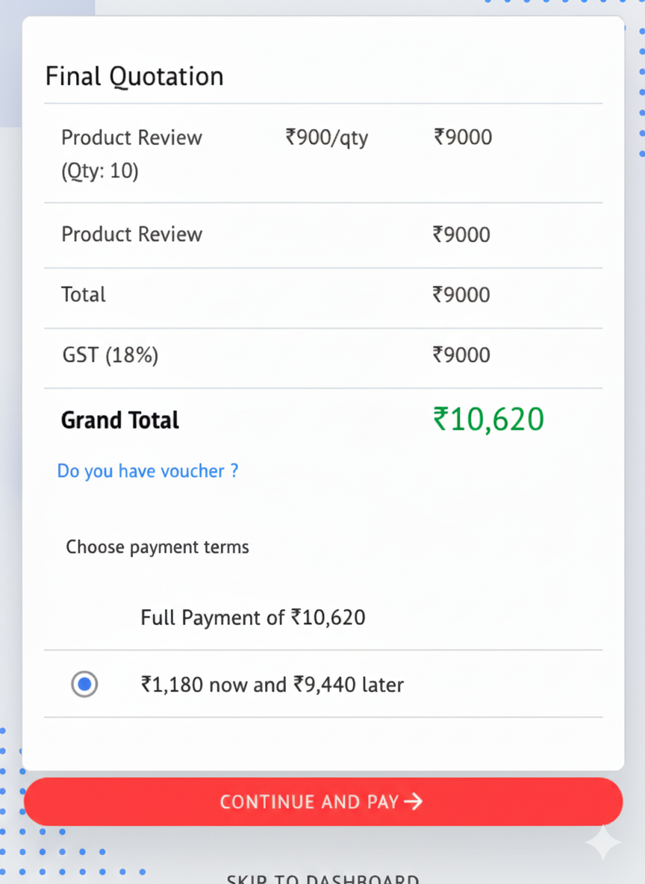
Task: Click the sparkle icon in bottom corner
Action: coord(602,843)
